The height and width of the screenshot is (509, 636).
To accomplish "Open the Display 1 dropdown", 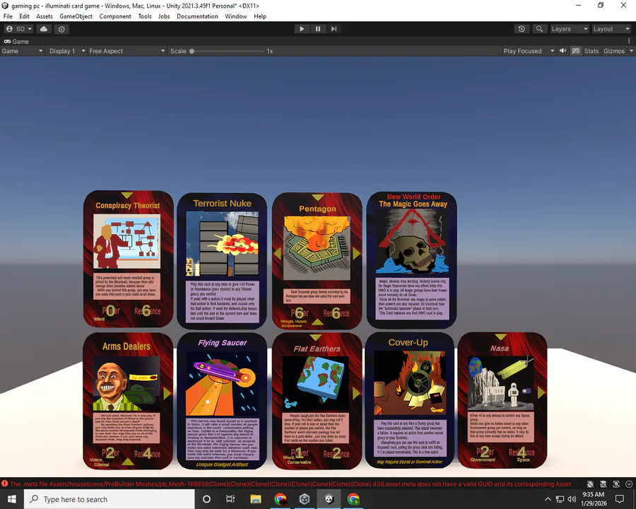I will [67, 51].
